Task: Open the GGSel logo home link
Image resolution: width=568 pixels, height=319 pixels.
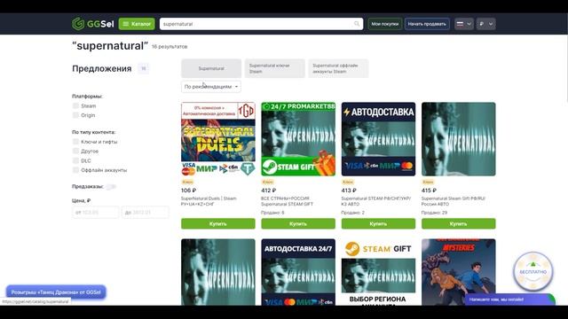Action: pos(92,24)
